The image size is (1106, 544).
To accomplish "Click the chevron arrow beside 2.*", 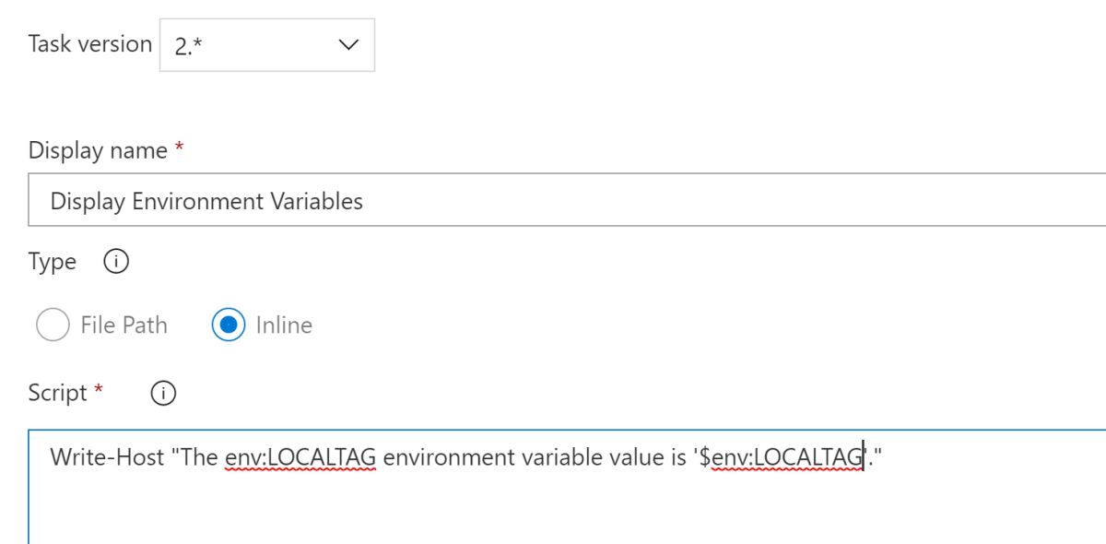I will 348,44.
